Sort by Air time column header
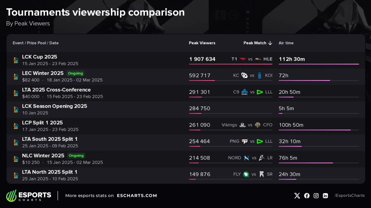The height and width of the screenshot is (208, 371). (x=286, y=43)
